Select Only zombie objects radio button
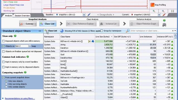 coord(6,87)
